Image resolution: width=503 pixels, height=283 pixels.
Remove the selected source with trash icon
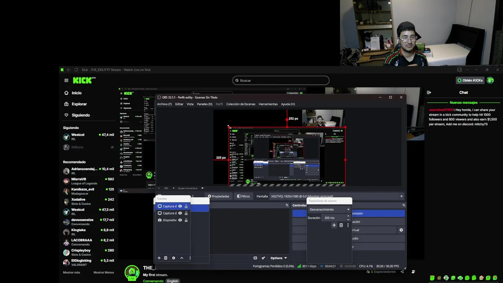[165, 258]
